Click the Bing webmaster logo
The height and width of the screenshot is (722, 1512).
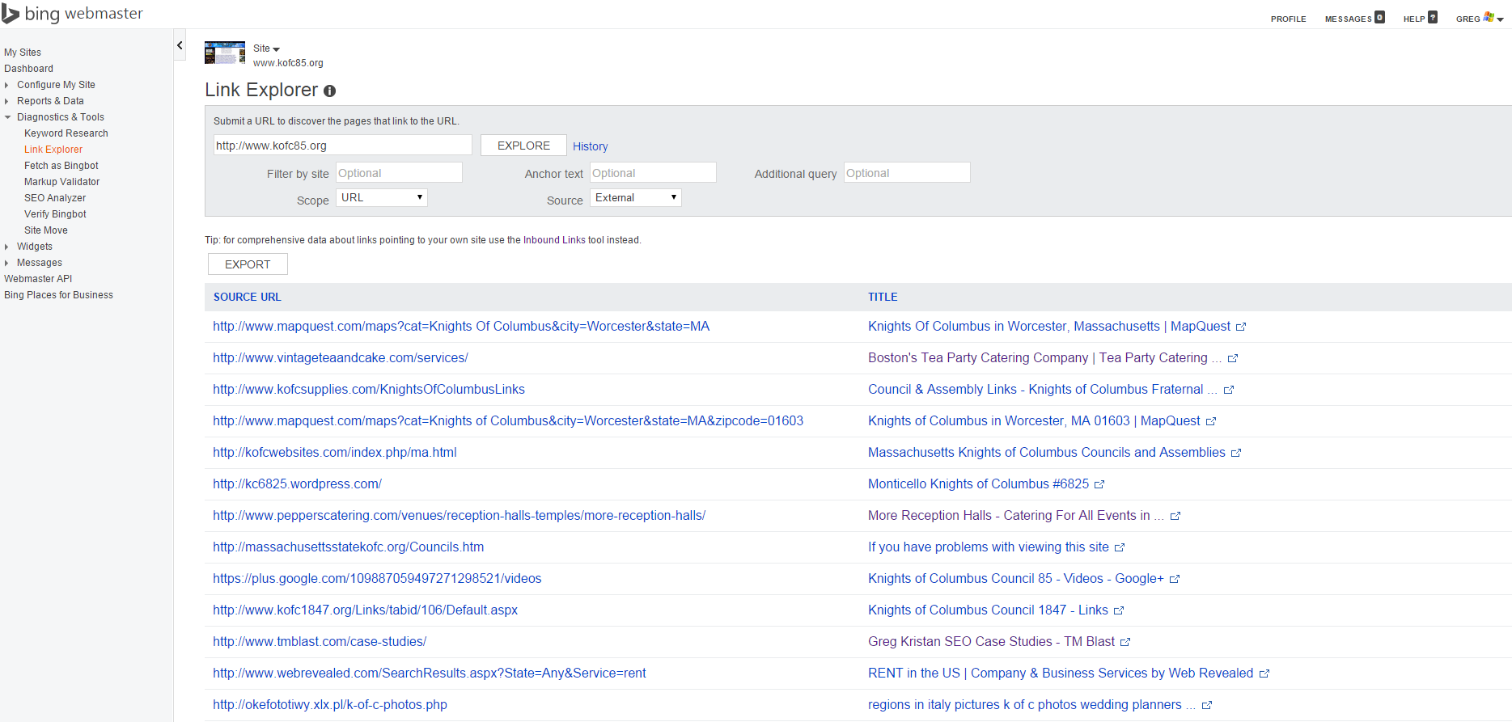[72, 14]
